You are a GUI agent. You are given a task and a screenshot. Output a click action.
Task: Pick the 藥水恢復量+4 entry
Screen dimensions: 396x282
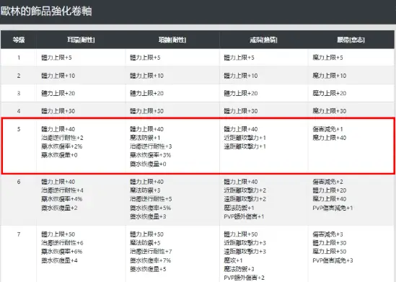pos(59,260)
